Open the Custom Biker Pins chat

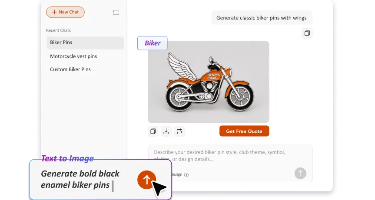coord(70,69)
